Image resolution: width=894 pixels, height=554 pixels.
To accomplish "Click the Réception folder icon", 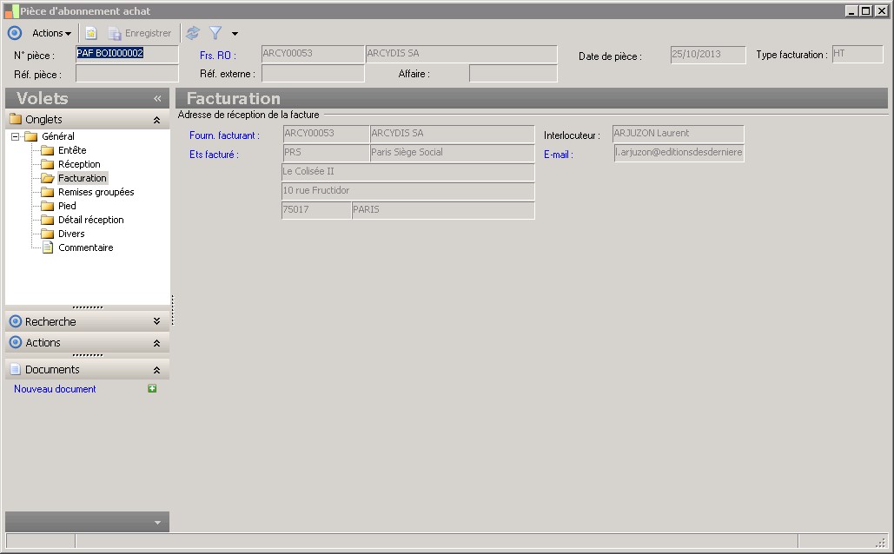I will 48,164.
